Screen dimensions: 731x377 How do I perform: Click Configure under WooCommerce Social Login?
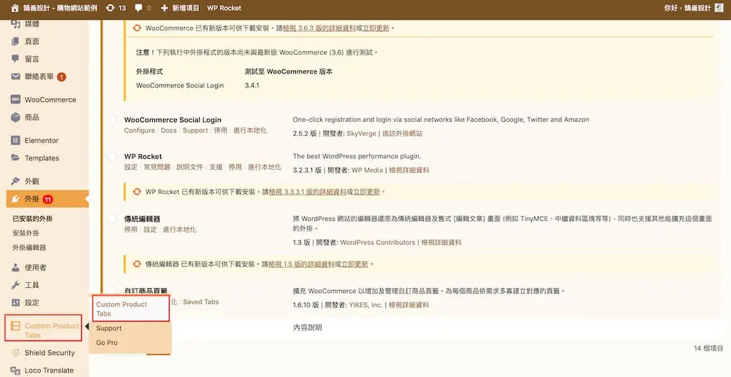coord(140,131)
